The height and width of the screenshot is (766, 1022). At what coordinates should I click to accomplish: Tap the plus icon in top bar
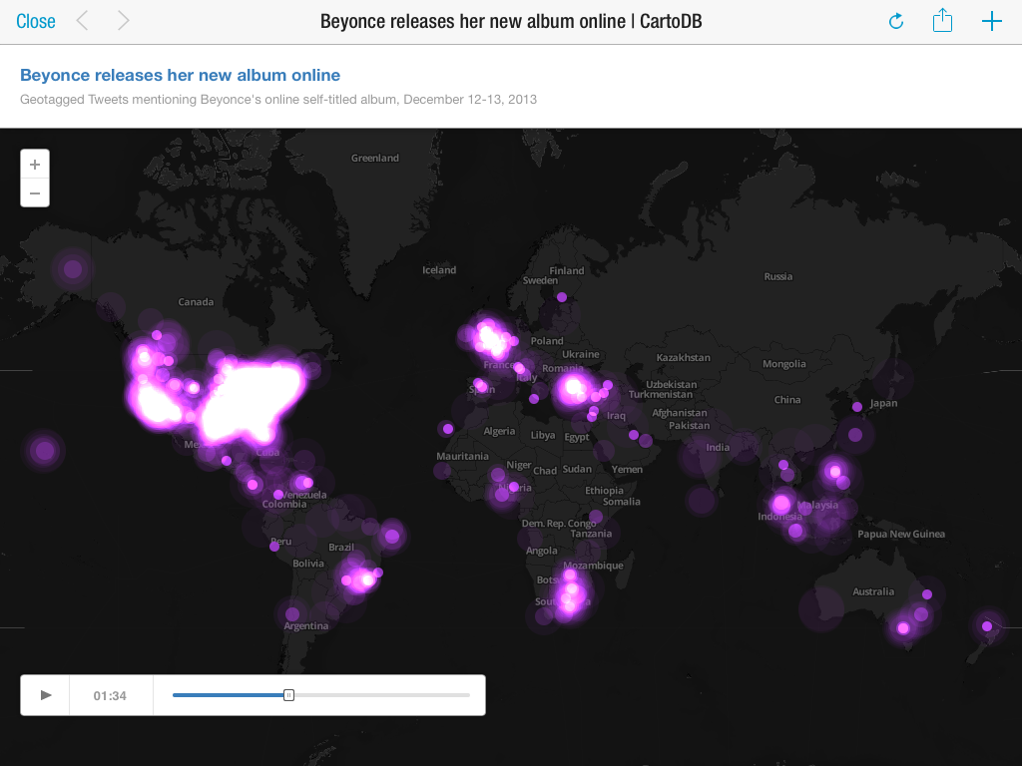click(x=991, y=21)
